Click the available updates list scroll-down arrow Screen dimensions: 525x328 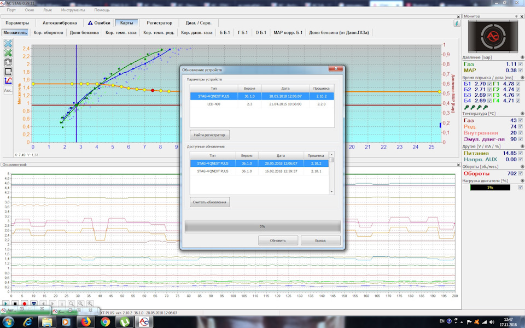(x=331, y=192)
